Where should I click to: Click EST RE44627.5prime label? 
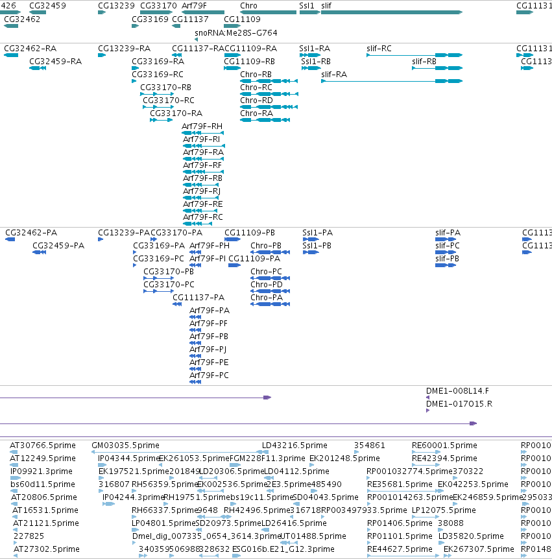(400, 549)
